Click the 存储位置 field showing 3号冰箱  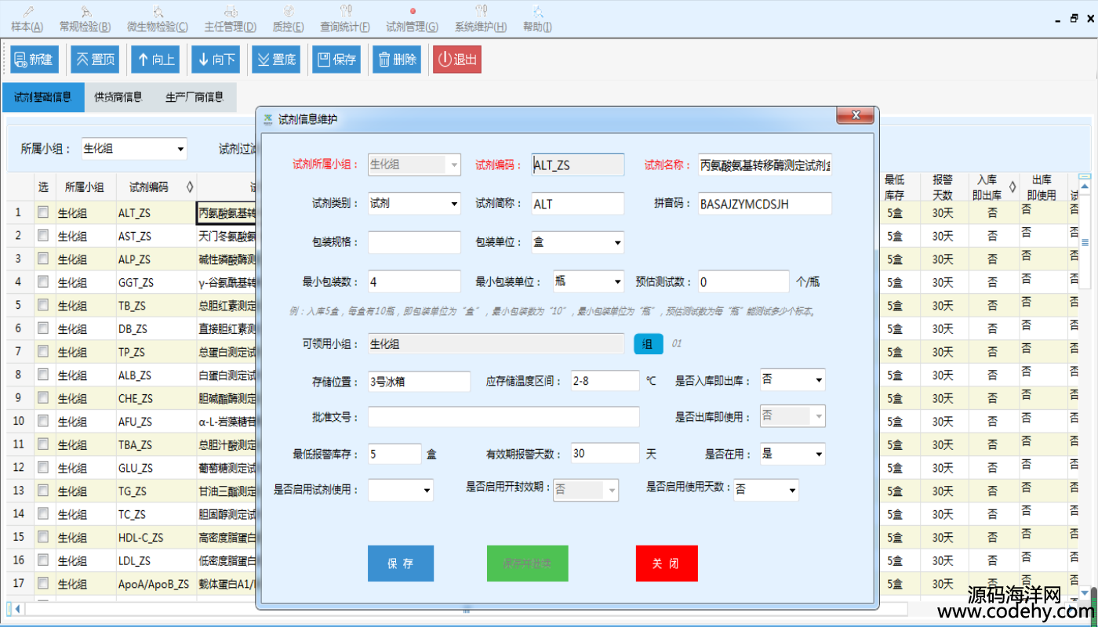coord(419,382)
